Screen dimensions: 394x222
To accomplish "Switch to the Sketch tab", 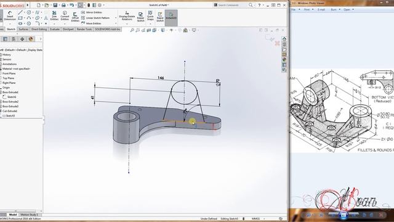I will (x=11, y=29).
